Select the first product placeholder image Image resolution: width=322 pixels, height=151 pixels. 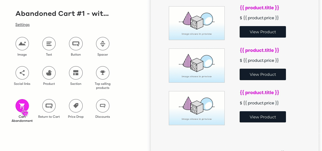point(197,23)
